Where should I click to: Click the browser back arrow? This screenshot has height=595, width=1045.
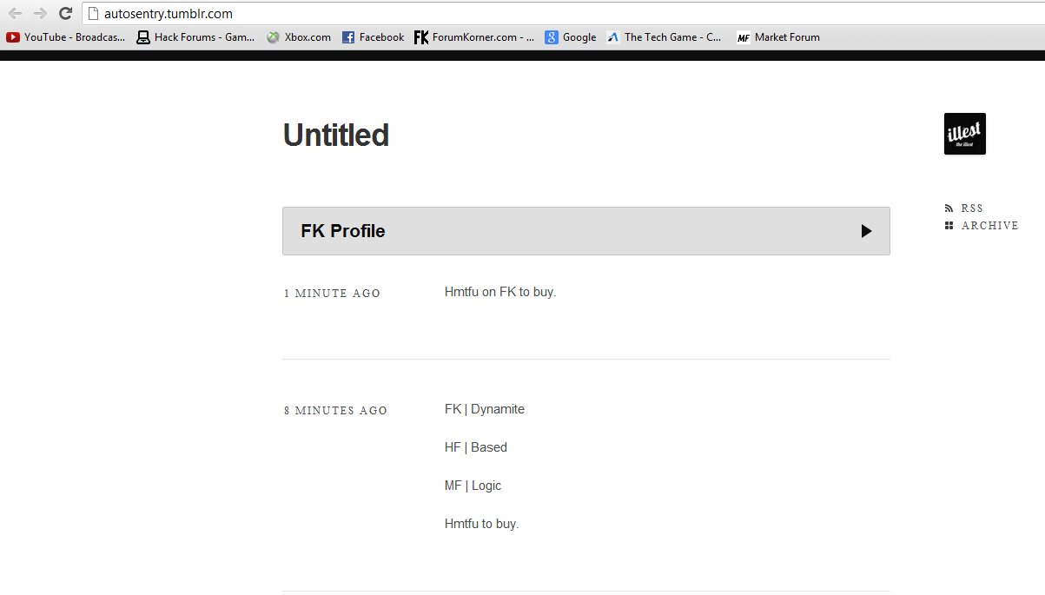click(15, 13)
